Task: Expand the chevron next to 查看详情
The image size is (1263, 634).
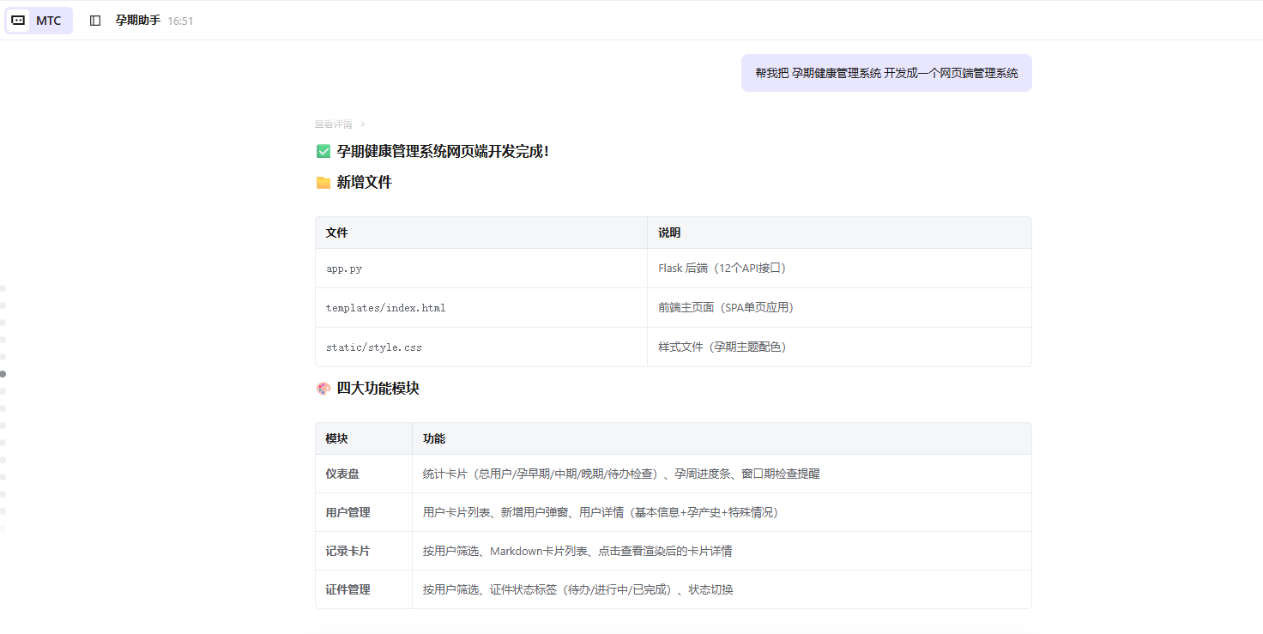Action: pos(363,124)
